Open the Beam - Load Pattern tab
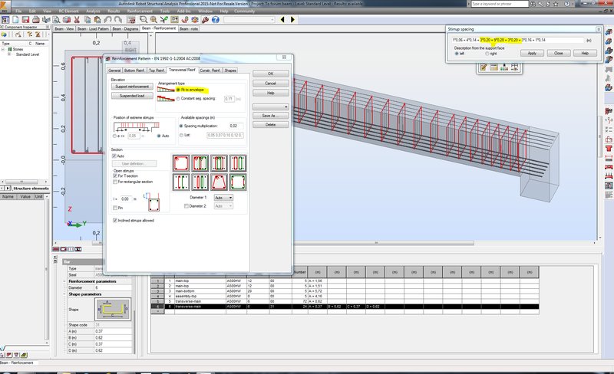This screenshot has height=374, width=614. (93, 28)
